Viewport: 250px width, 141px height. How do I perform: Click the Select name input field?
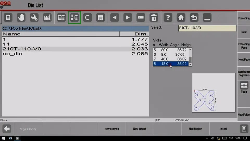[207, 28]
